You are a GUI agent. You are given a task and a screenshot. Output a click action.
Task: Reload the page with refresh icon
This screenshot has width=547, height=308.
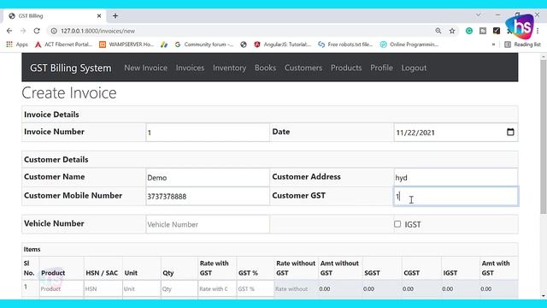(x=37, y=31)
